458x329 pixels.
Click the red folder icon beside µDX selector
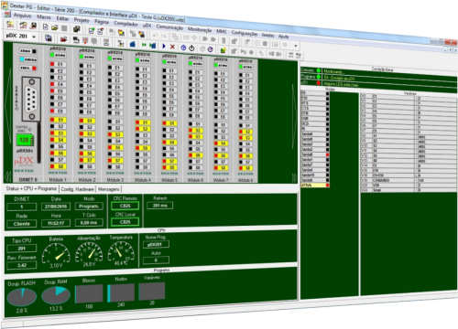[x=63, y=39]
